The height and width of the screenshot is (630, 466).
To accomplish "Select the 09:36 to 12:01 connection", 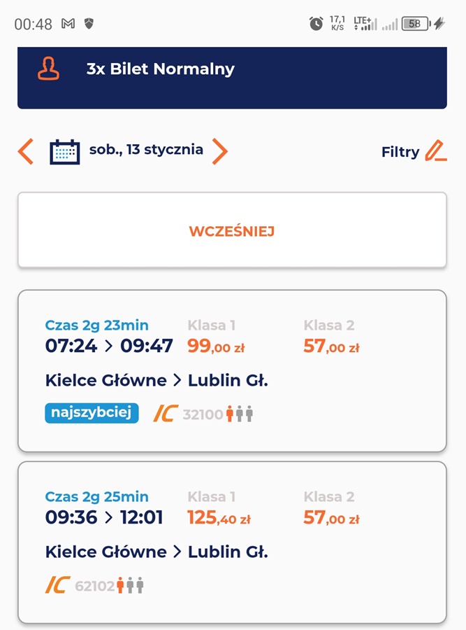I will pos(232,542).
